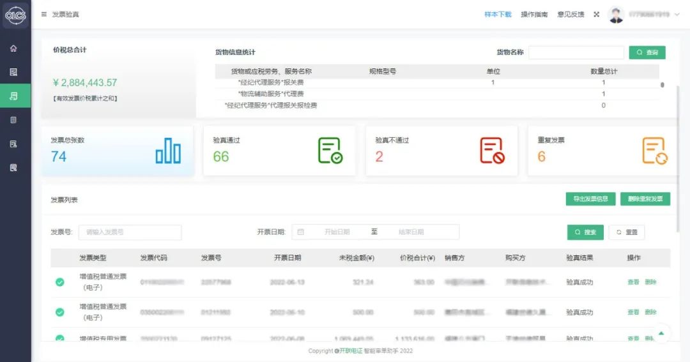Click the 货物名称 input field
The height and width of the screenshot is (362, 690).
[x=576, y=53]
